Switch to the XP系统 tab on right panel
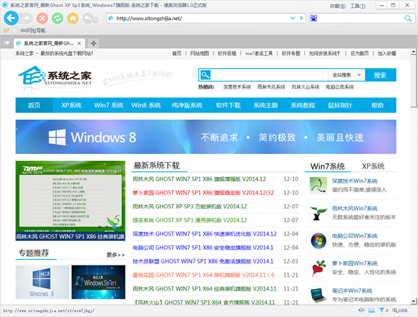418x317 pixels. (x=373, y=167)
